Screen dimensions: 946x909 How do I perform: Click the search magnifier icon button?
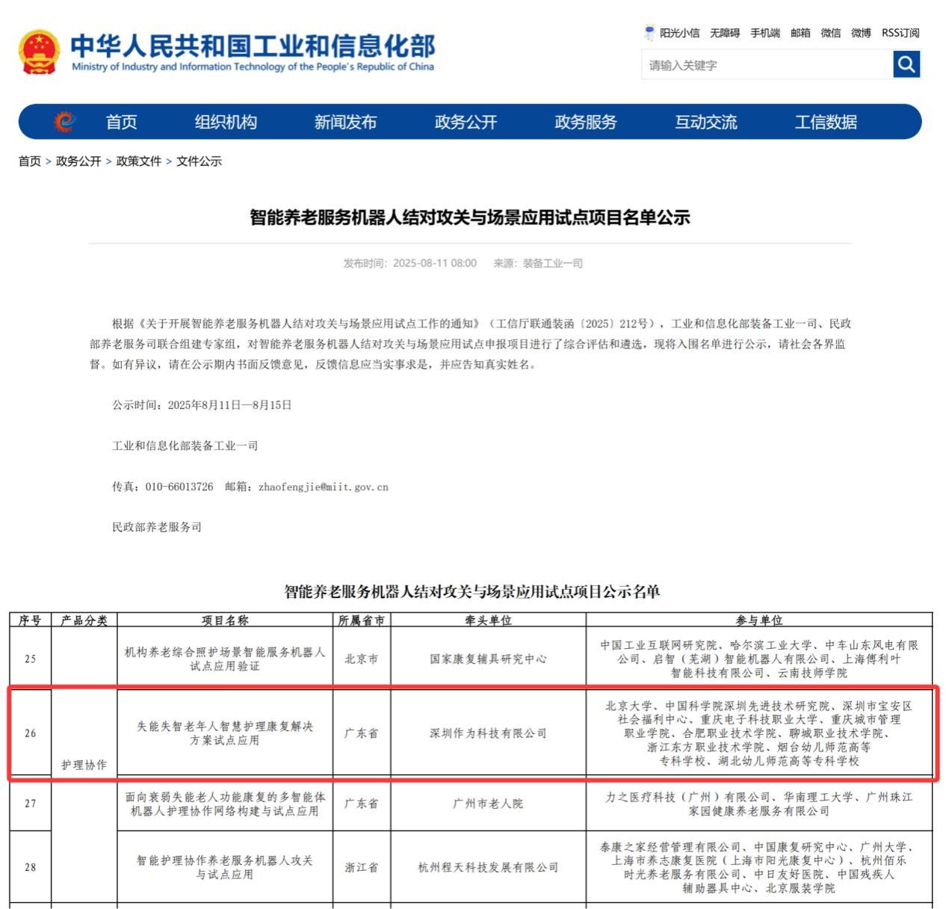[906, 64]
